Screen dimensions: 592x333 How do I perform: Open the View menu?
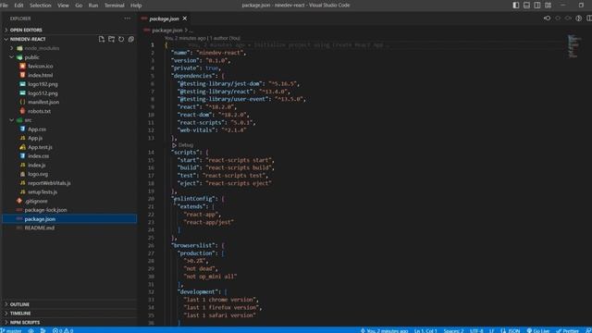pyautogui.click(x=63, y=6)
